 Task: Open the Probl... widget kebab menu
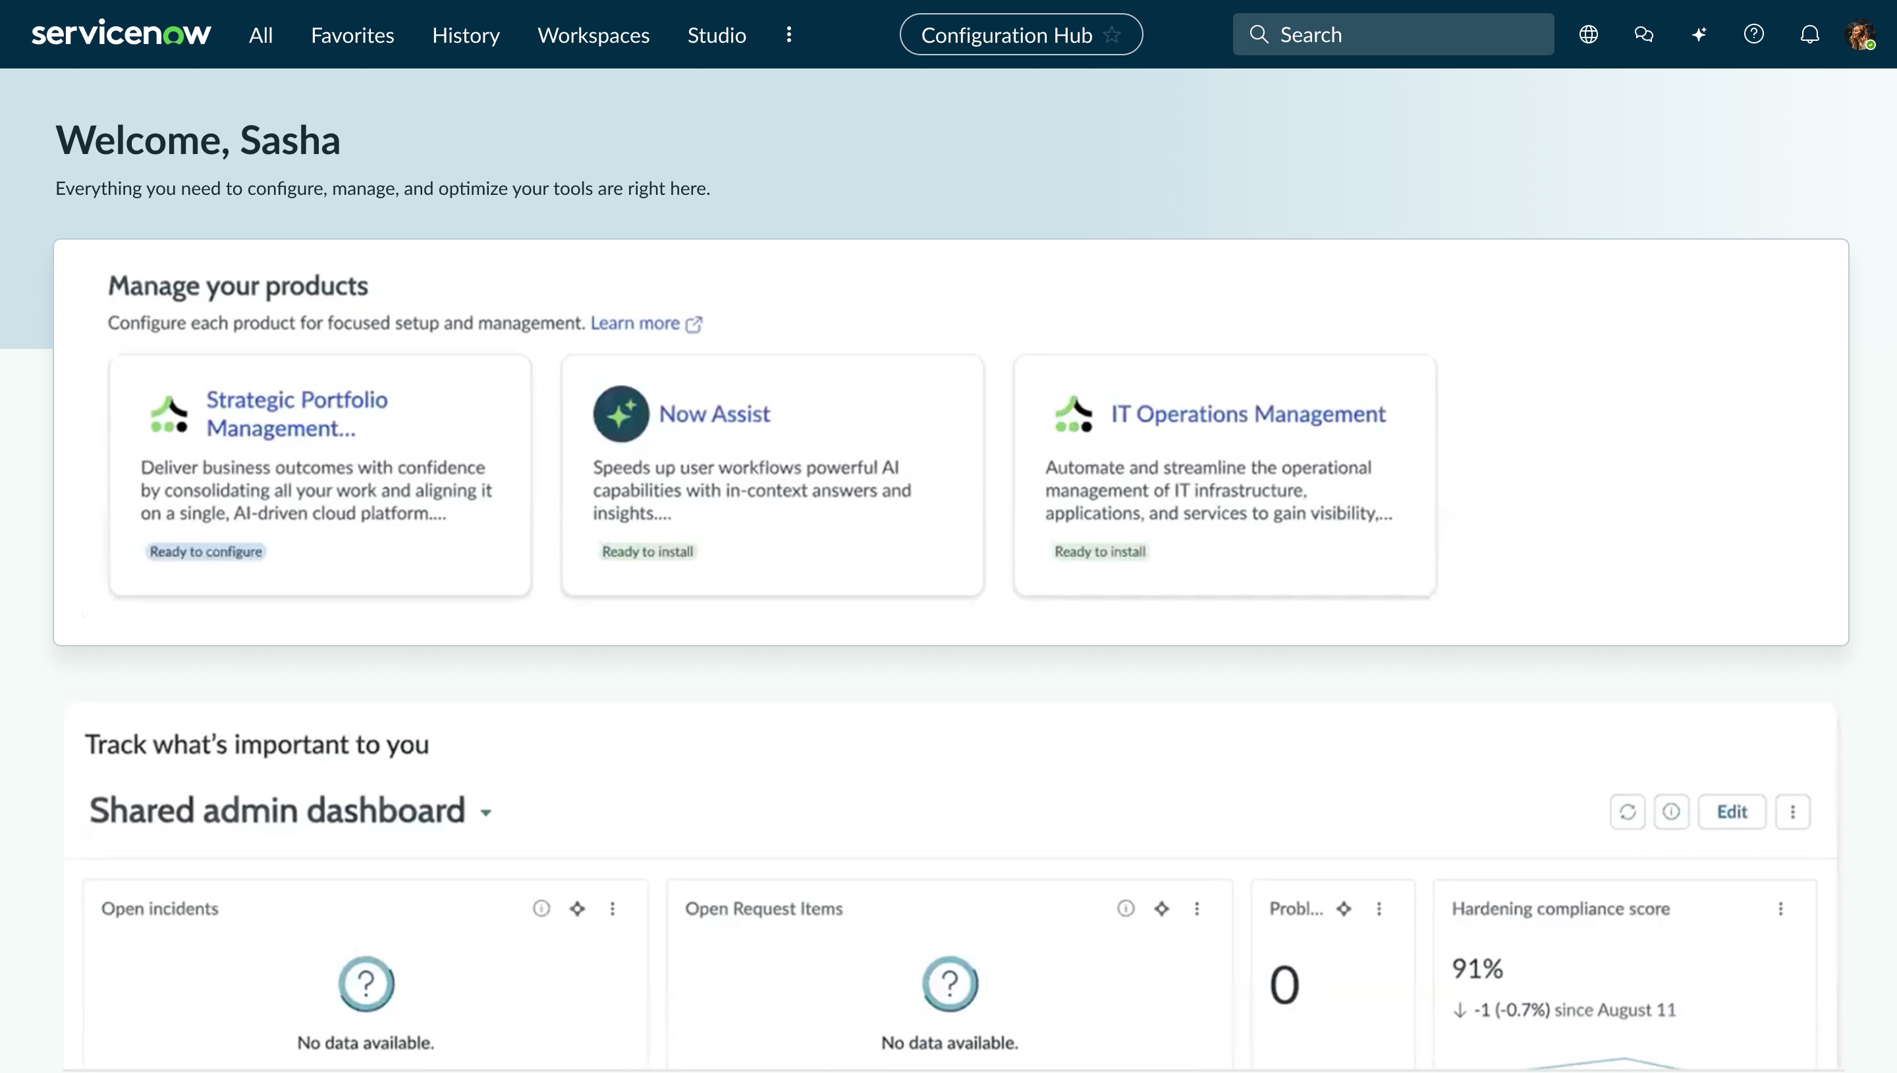(1379, 908)
